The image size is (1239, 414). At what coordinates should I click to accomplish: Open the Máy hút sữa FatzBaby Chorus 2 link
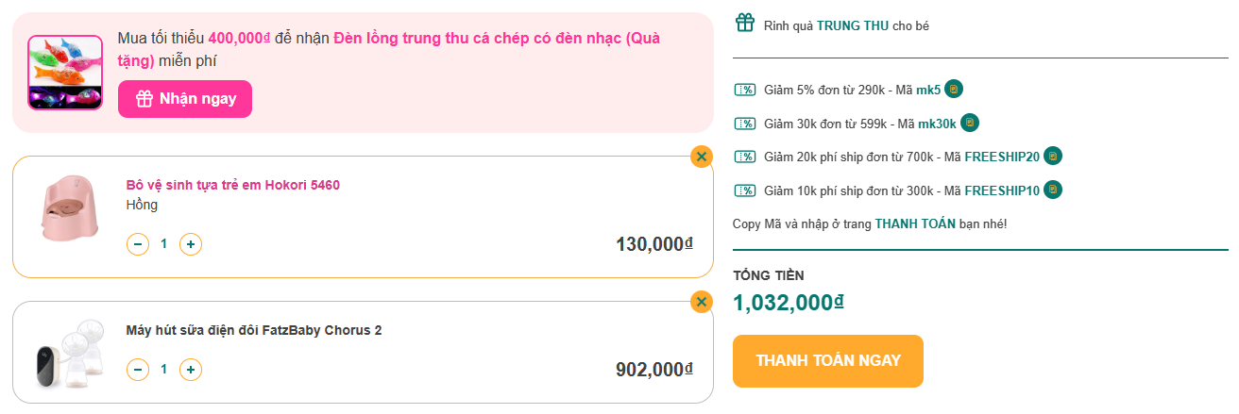pyautogui.click(x=253, y=330)
